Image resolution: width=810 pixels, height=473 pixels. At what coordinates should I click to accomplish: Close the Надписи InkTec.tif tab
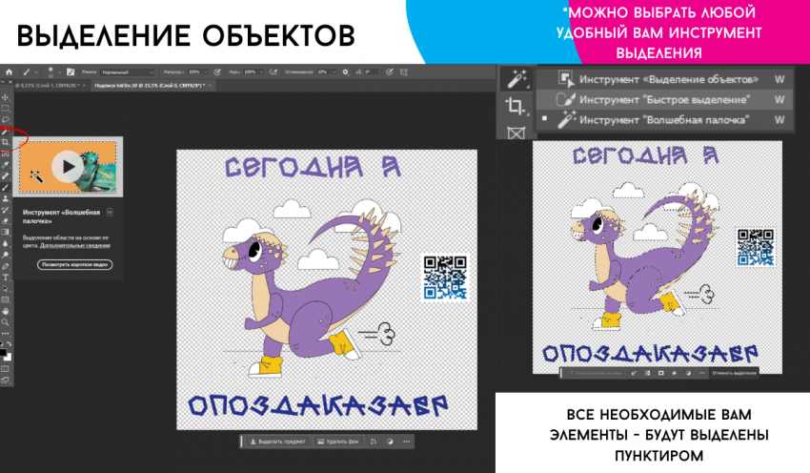click(211, 85)
